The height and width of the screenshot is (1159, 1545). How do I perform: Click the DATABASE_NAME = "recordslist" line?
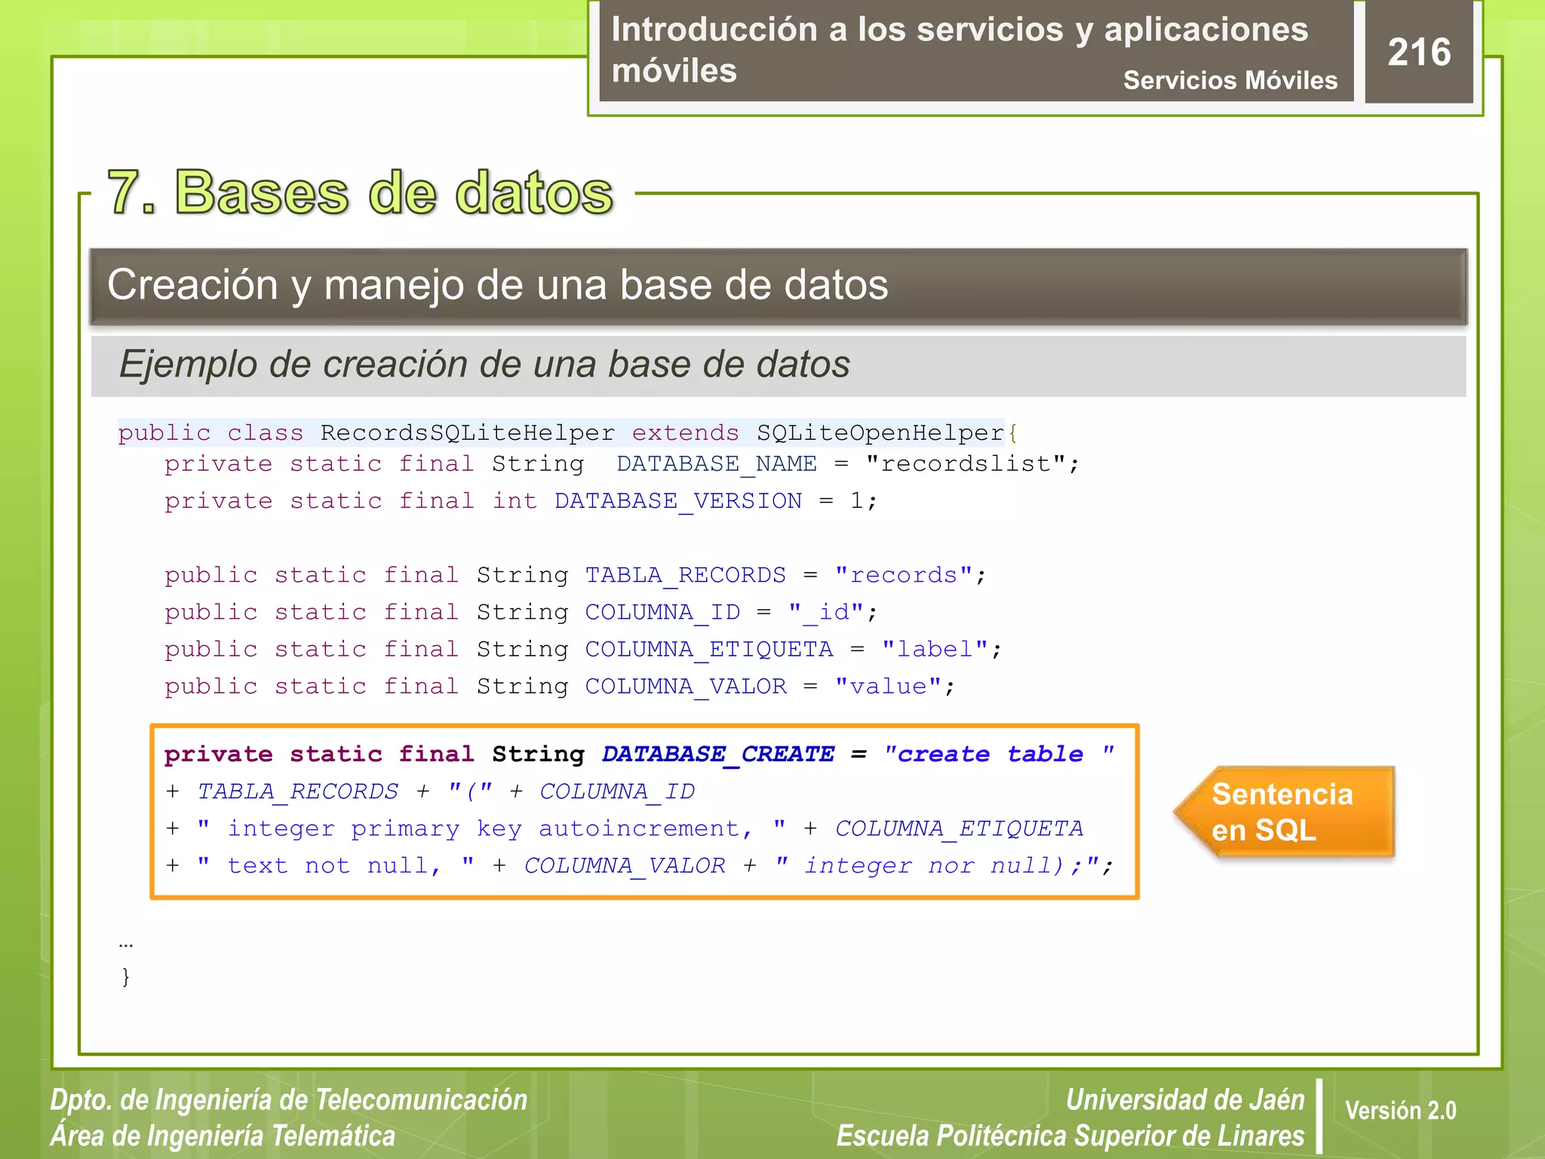pos(622,464)
